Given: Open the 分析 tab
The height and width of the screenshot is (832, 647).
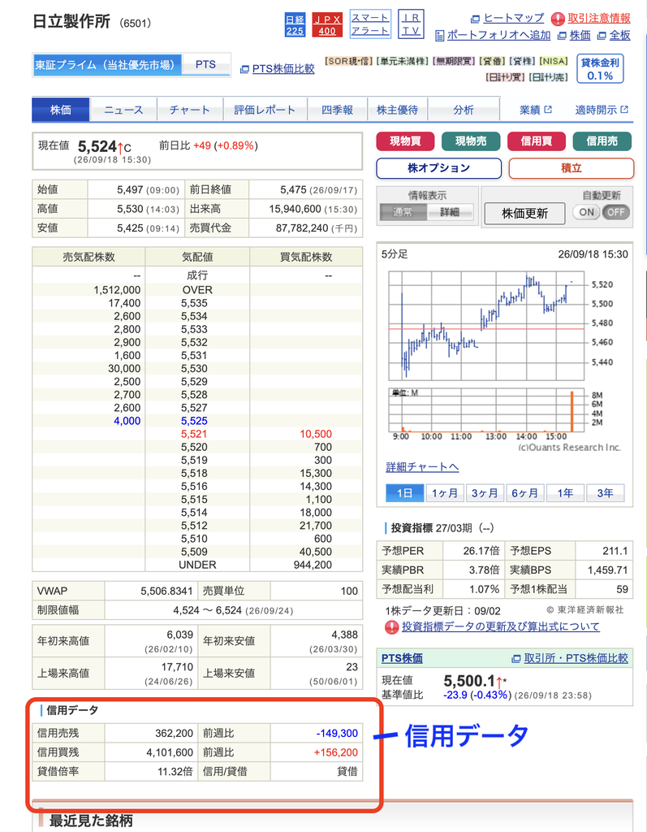Looking at the screenshot, I should click(464, 110).
